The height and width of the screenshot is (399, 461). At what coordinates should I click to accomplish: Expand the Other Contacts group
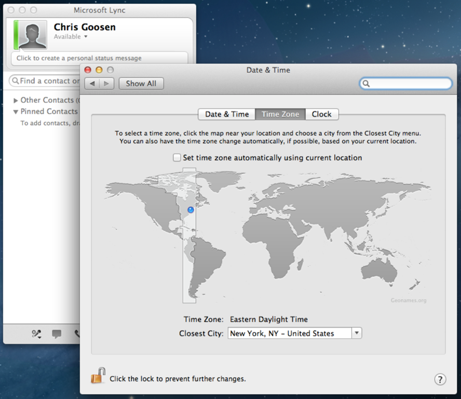click(x=16, y=100)
